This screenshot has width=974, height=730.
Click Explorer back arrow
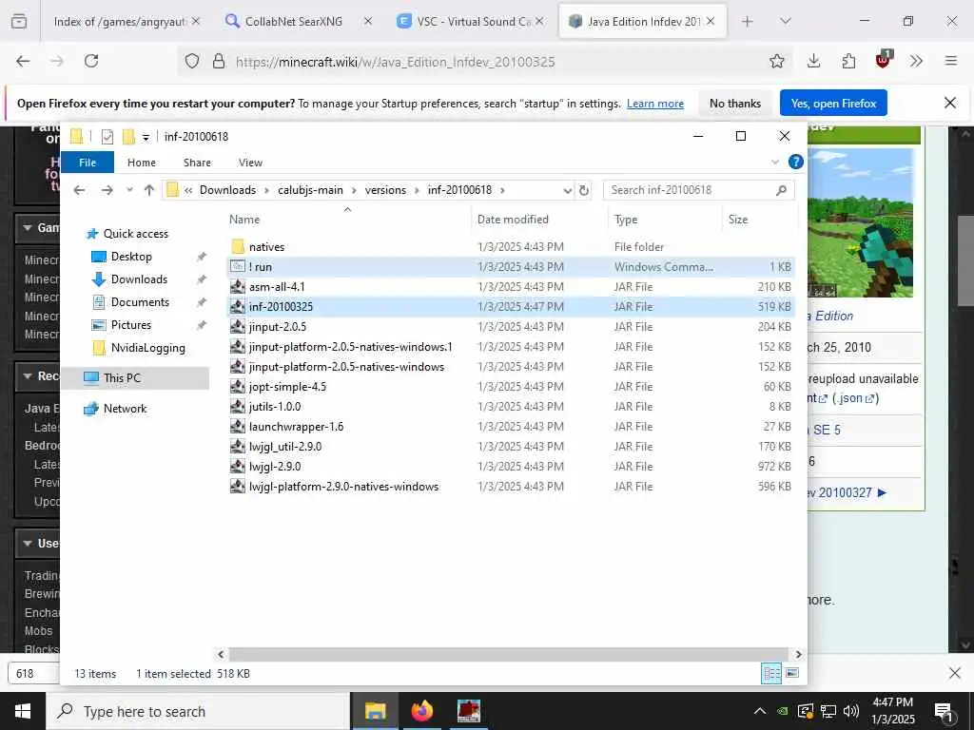79,190
